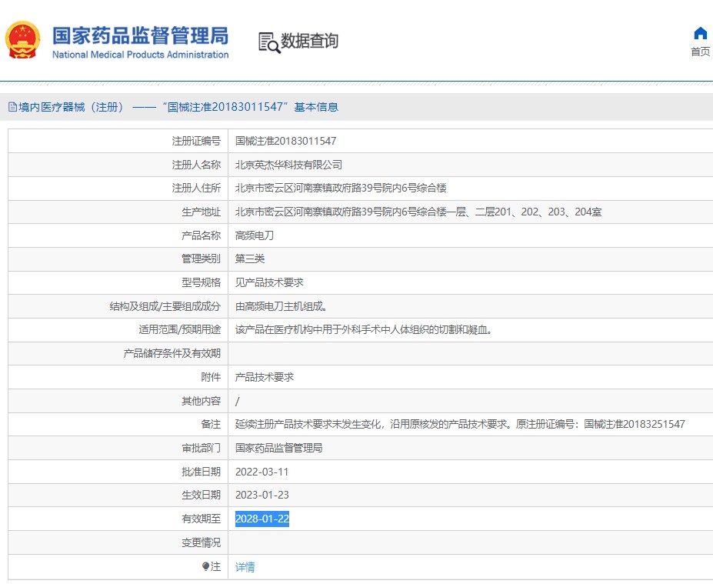Image resolution: width=713 pixels, height=584 pixels.
Task: Click the 产品储存条件及有效期 label
Action: tap(172, 353)
